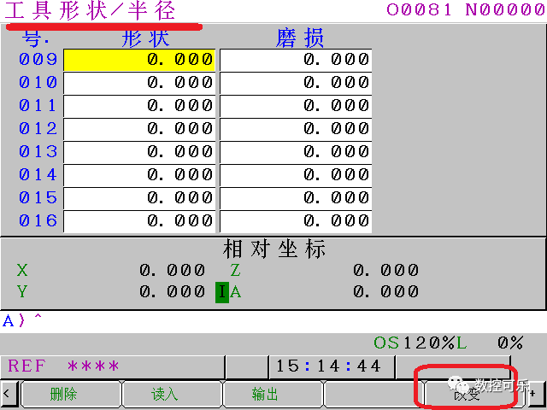Click the left arrow softkey

click(9, 394)
